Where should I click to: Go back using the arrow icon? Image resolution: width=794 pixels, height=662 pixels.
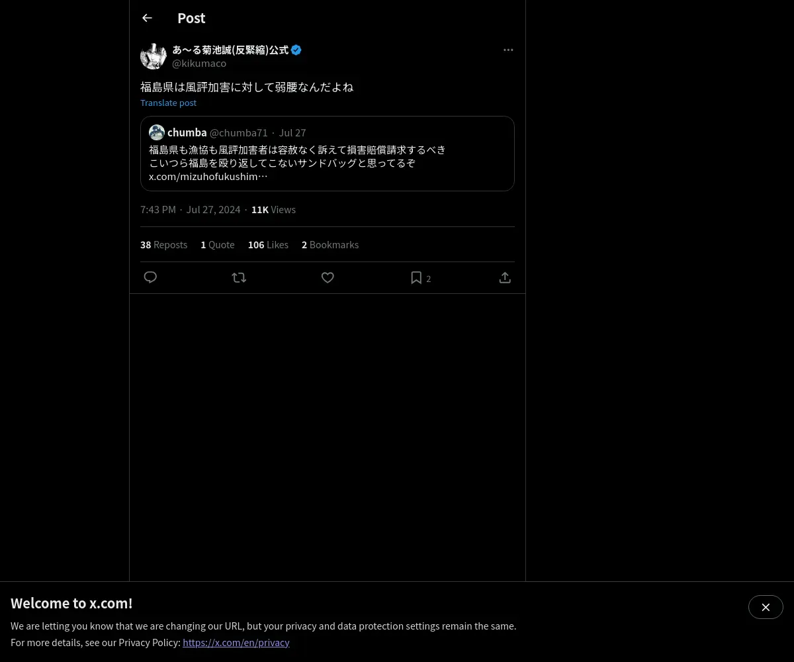[x=147, y=18]
